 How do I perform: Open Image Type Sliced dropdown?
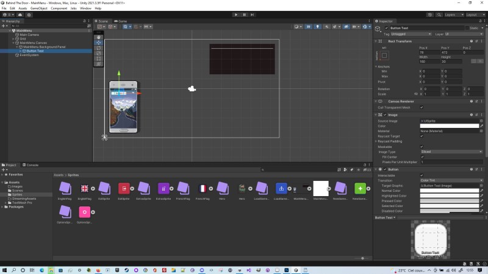click(x=451, y=152)
